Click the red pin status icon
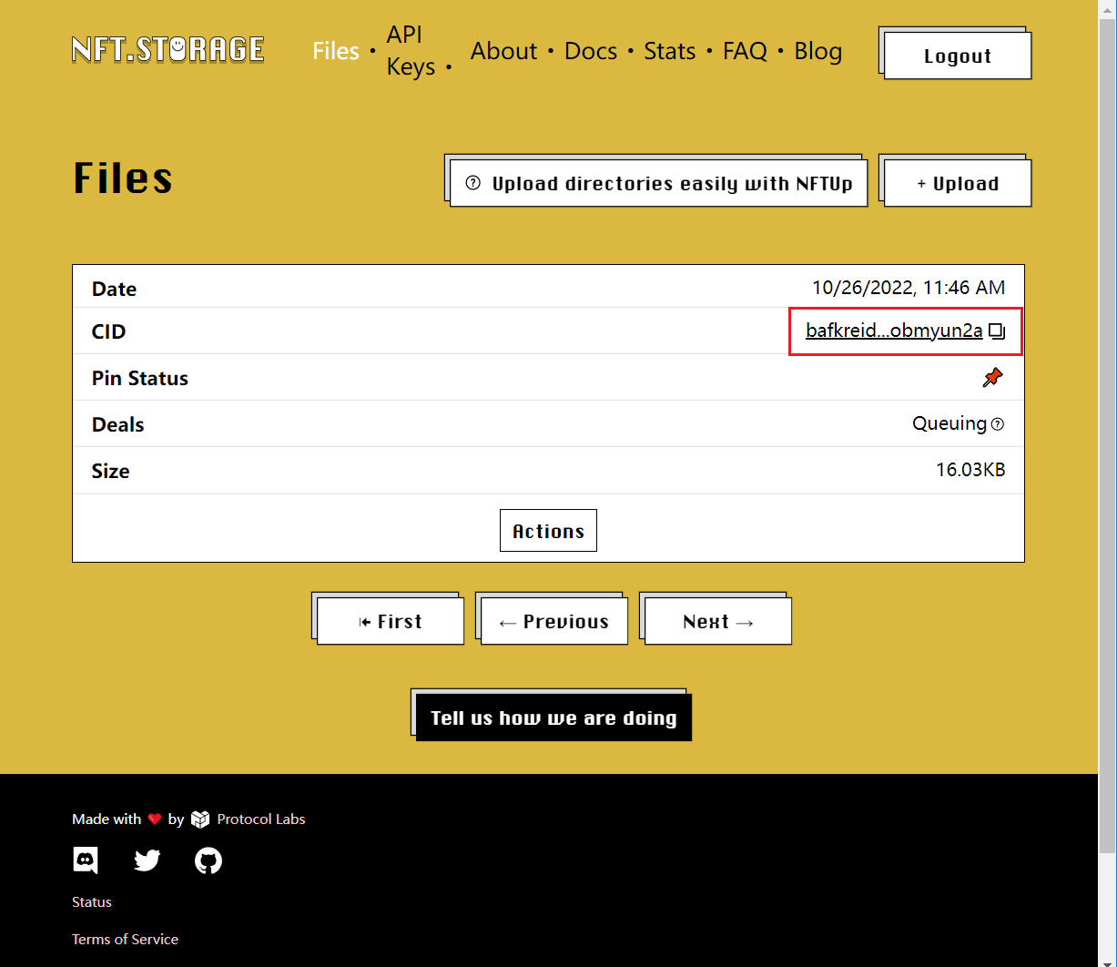This screenshot has height=967, width=1117. tap(992, 378)
